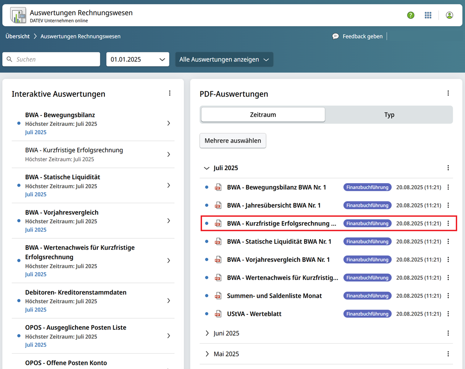Open three-dot menu for Interaktive Auswertungen panel
The image size is (465, 369).
[170, 93]
